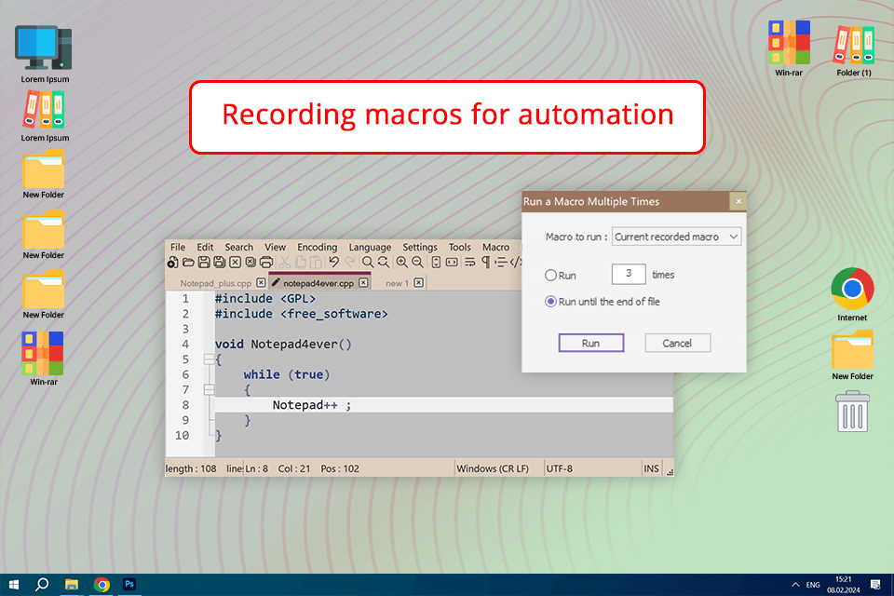
Task: Close the notepad4ever.cpp tab with its X
Action: [x=363, y=283]
